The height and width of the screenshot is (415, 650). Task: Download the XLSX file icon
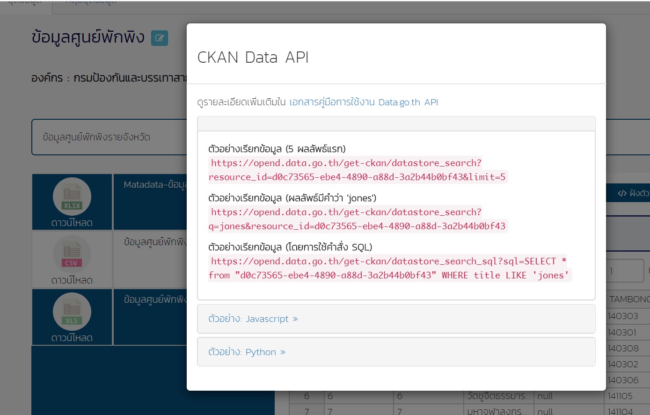pos(72,197)
